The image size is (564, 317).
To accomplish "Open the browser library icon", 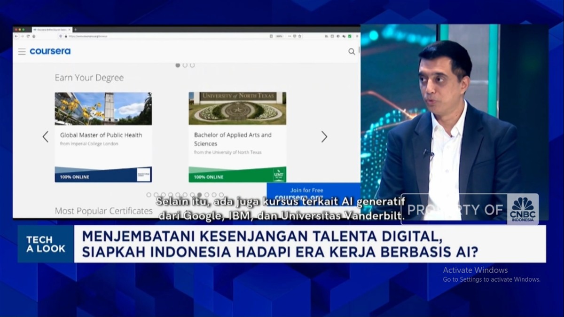I will tap(326, 36).
